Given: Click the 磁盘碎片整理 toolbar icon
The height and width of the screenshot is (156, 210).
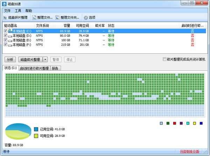Looking at the screenshot, I should (x=5, y=17).
